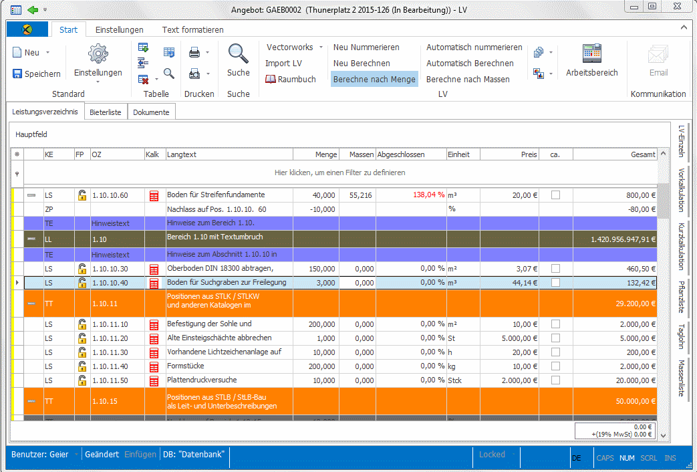Click the filter row 'Hier klicken' field

(x=340, y=172)
